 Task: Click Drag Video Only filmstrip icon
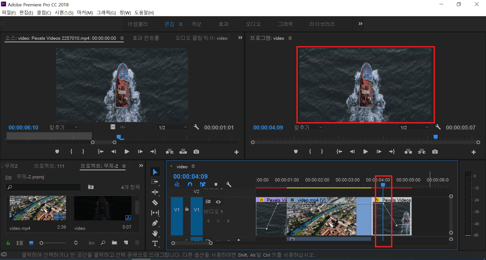point(113,127)
